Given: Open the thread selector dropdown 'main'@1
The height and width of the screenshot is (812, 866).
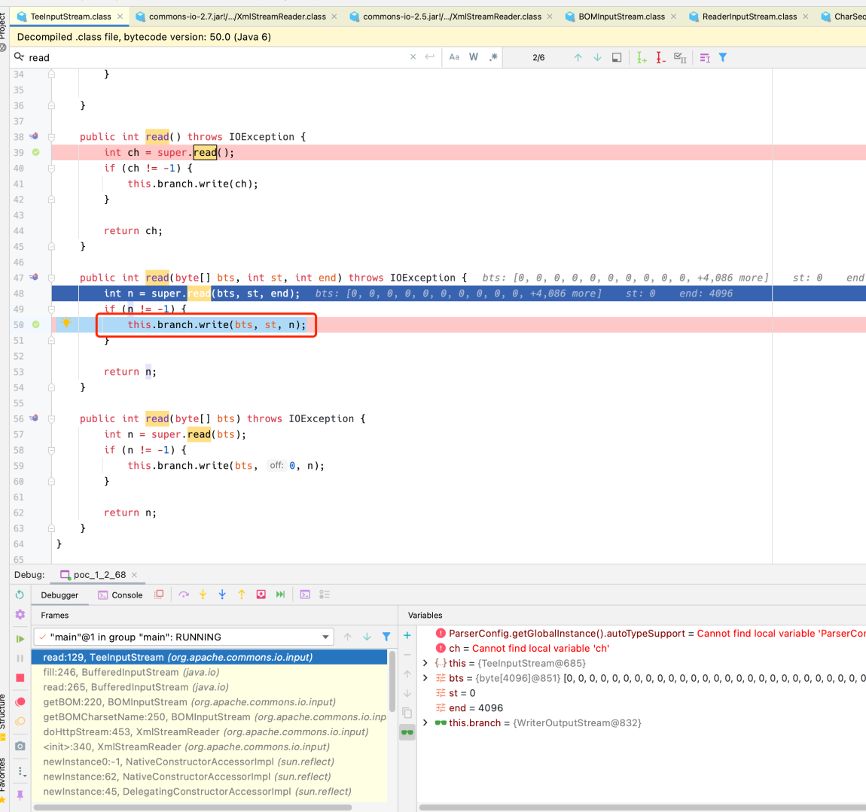Looking at the screenshot, I should tap(184, 637).
